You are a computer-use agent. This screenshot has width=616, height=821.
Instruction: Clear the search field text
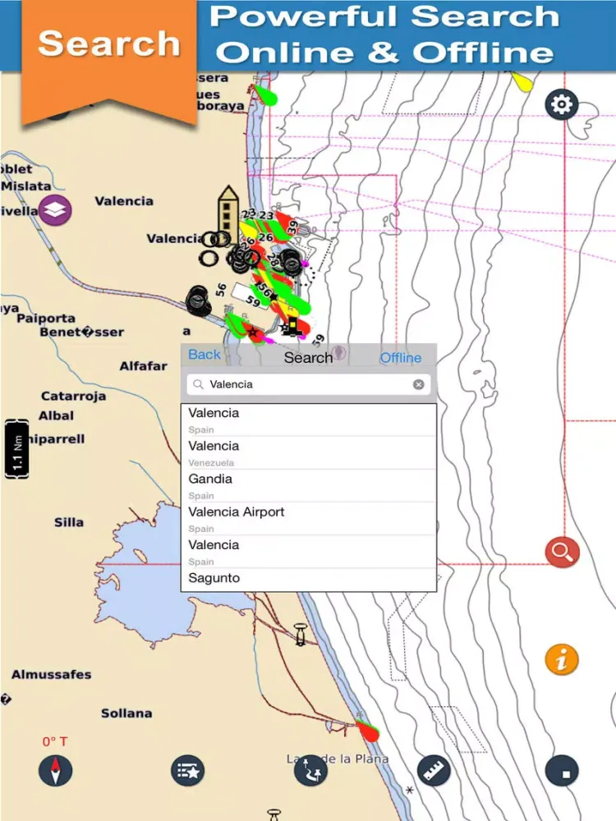(x=419, y=384)
